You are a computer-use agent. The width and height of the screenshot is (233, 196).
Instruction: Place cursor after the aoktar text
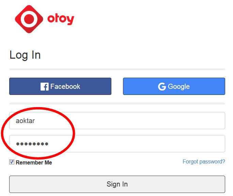(x=35, y=121)
